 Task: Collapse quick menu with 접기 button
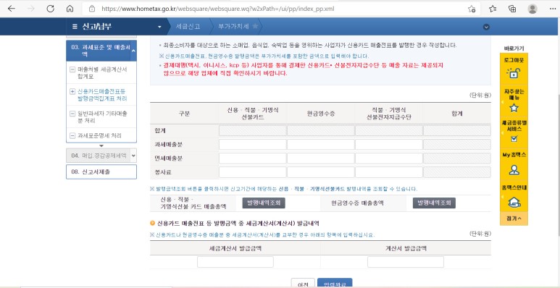tap(514, 219)
